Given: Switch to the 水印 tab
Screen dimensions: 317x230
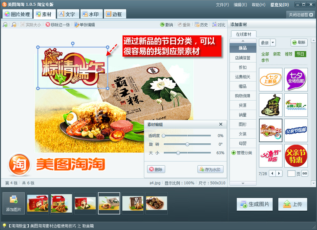Looking at the screenshot, I should coord(91,14).
